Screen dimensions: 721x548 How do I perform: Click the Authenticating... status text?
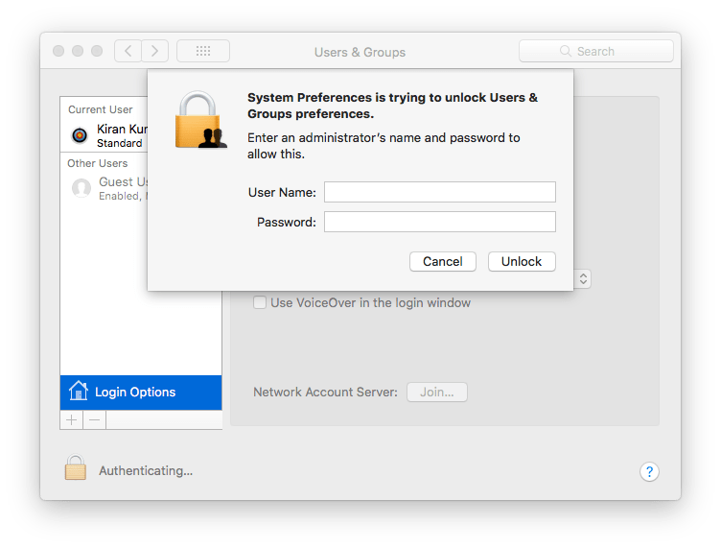click(146, 470)
